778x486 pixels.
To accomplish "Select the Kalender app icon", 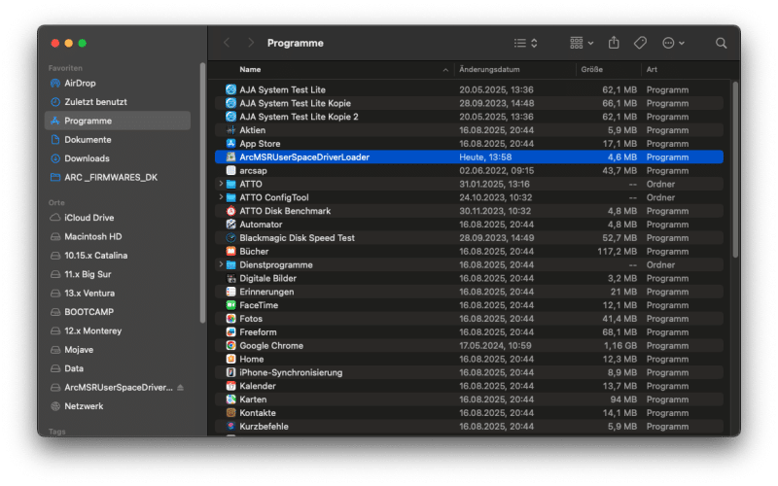I will [x=230, y=386].
